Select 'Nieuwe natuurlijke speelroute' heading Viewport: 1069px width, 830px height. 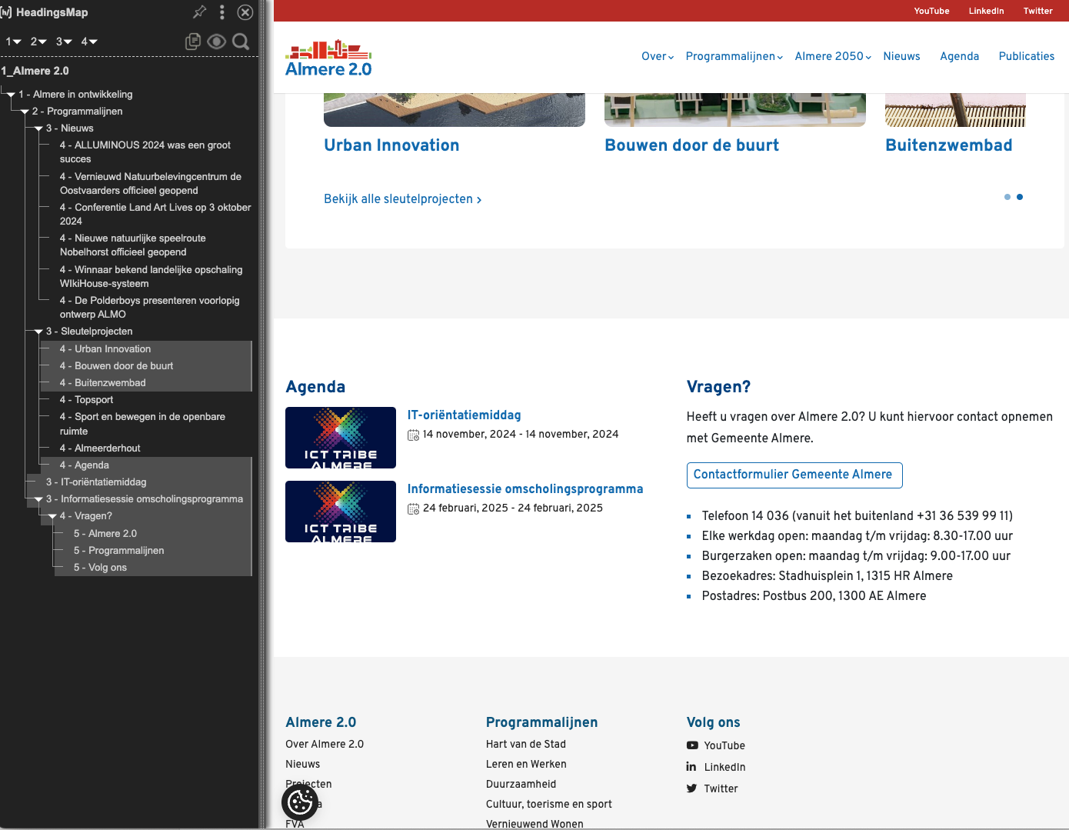coord(132,245)
